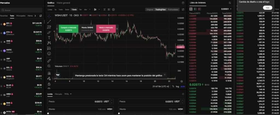Select the 5min interval
The image size is (280, 115).
(x=67, y=10)
